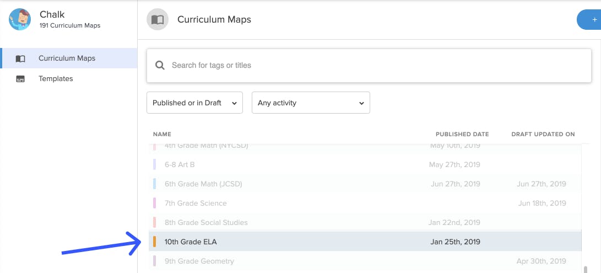The width and height of the screenshot is (601, 273).
Task: Sort by the Published Date column header
Action: pyautogui.click(x=462, y=135)
